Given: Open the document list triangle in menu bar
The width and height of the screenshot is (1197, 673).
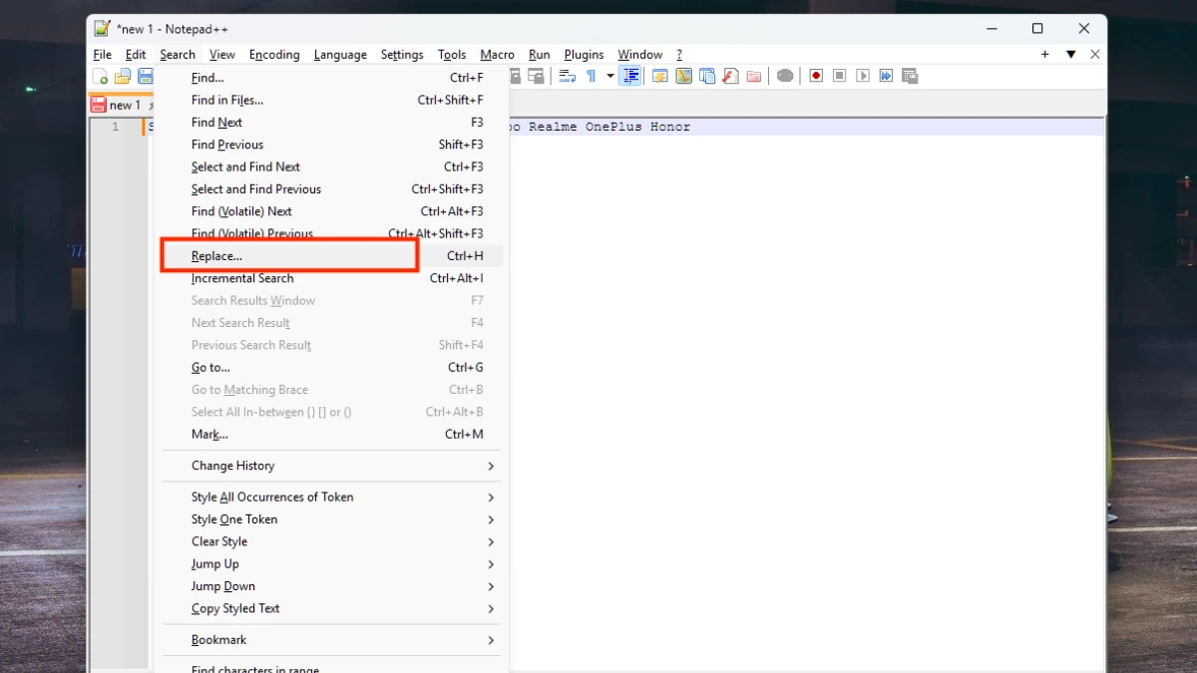Looking at the screenshot, I should (1071, 55).
